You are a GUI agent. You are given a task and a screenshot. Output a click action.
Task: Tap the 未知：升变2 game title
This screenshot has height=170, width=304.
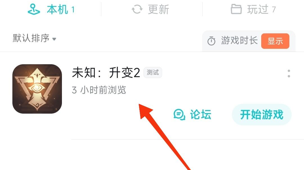click(x=106, y=73)
